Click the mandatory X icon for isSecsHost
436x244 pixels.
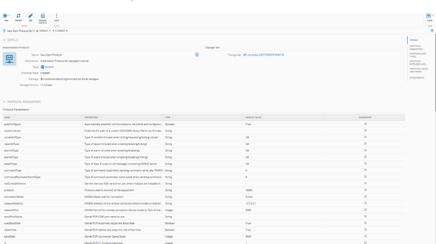[x=365, y=229]
